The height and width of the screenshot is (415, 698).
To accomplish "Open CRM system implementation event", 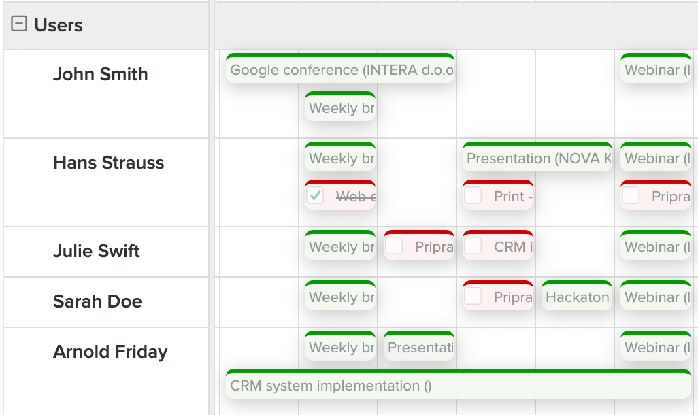I will (458, 384).
